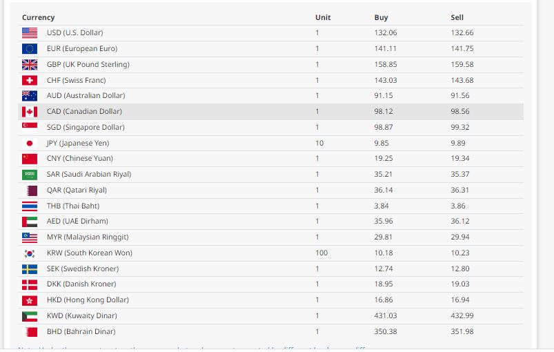Select the BHD (Bahrain Dinar) label
The height and width of the screenshot is (352, 554).
(x=81, y=331)
